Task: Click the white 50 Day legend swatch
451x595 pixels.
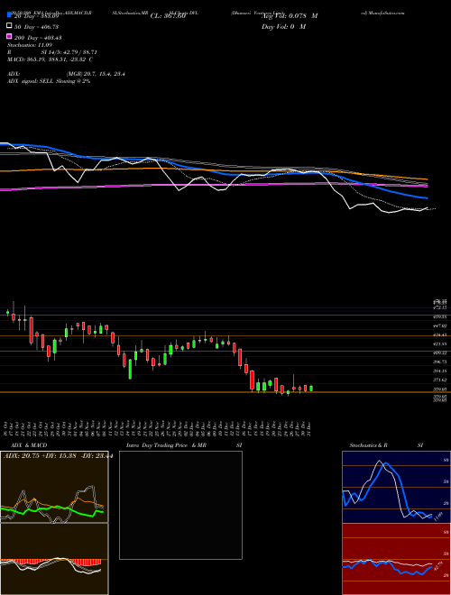Action: click(10, 26)
